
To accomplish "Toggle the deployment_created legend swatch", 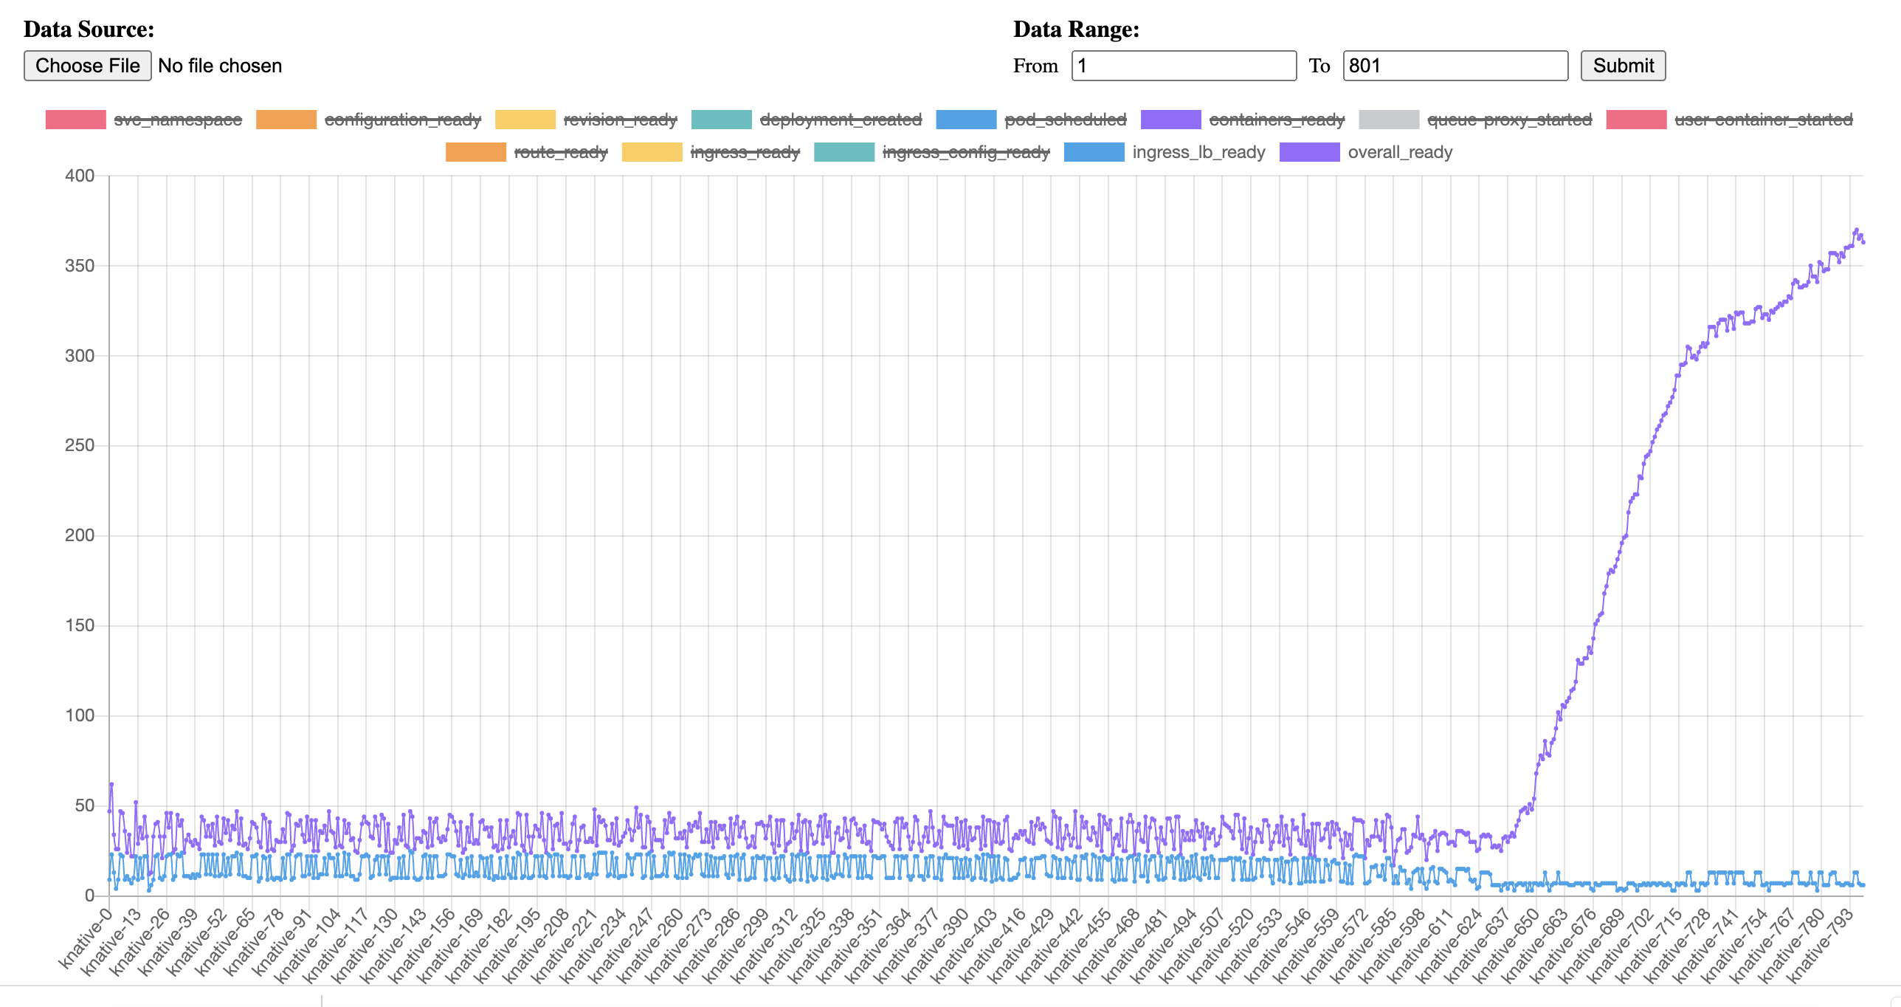I will pos(721,120).
